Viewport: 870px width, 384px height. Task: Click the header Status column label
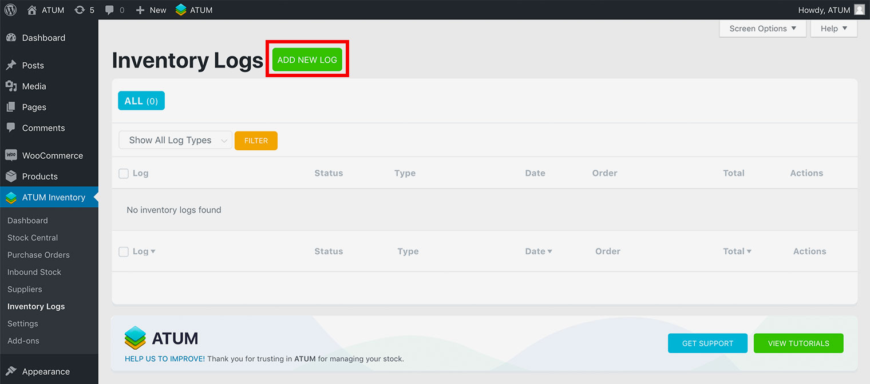pos(329,173)
